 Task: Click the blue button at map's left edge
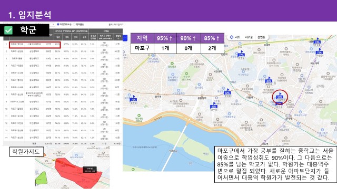(125, 38)
